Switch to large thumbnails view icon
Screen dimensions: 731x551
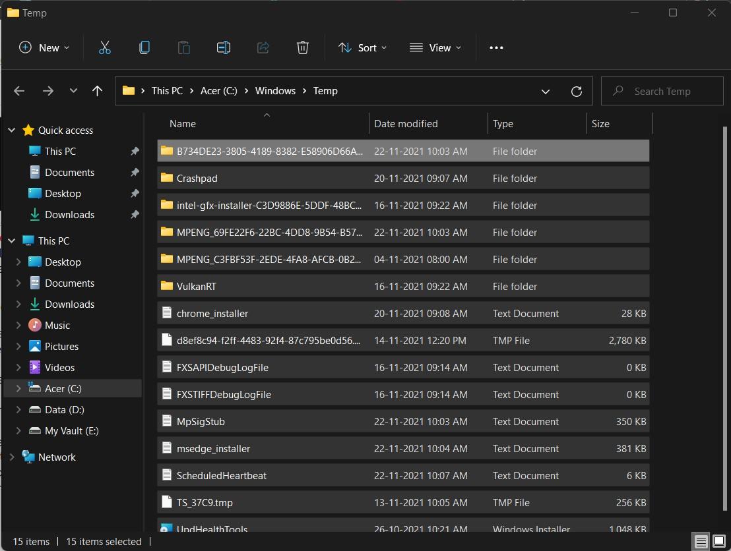[719, 542]
